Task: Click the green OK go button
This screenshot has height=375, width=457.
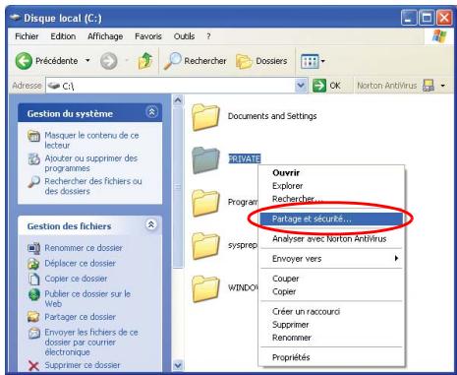Action: coord(327,86)
